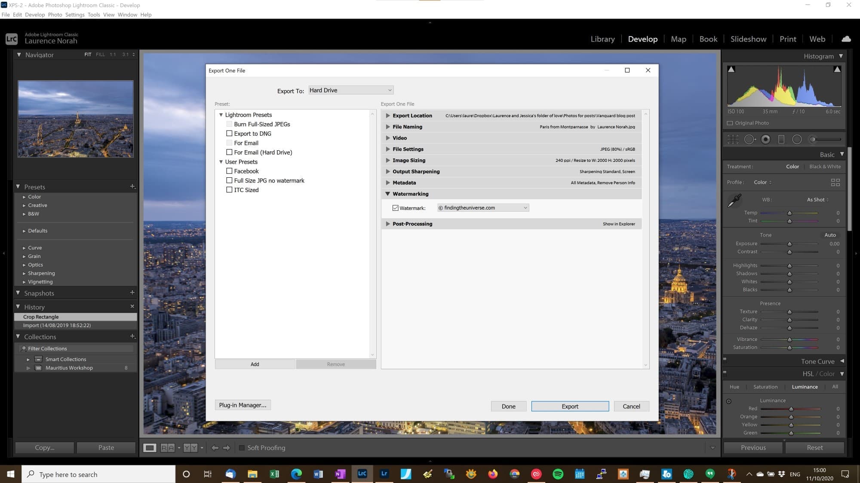
Task: Switch to the Library module
Action: 602,39
